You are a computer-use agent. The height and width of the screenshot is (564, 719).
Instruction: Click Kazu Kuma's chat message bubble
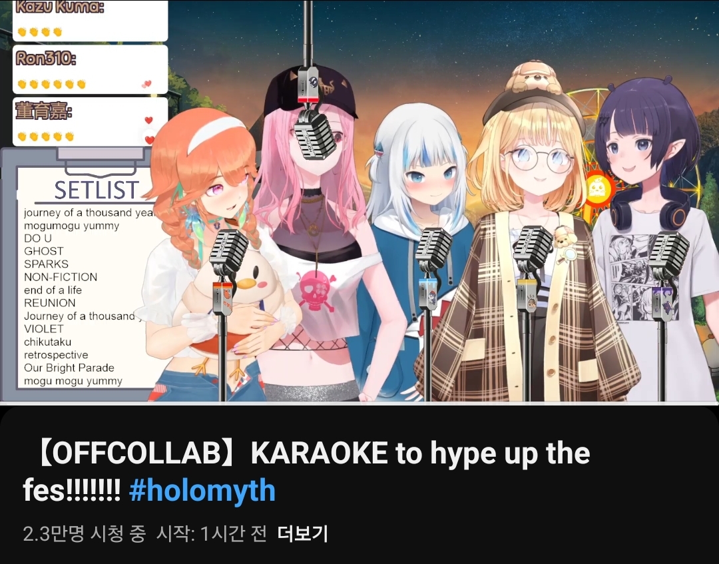91,21
